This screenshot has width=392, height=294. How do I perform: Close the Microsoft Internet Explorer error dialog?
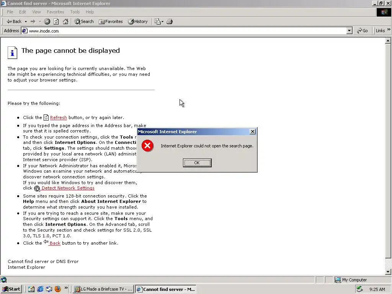(253, 132)
